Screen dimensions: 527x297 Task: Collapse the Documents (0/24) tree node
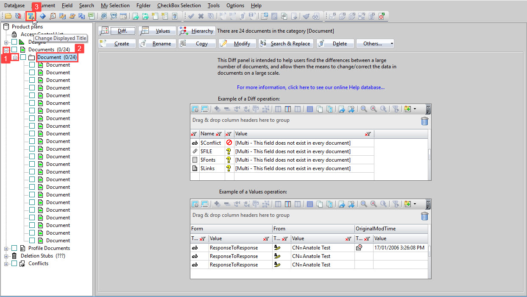pyautogui.click(x=6, y=50)
